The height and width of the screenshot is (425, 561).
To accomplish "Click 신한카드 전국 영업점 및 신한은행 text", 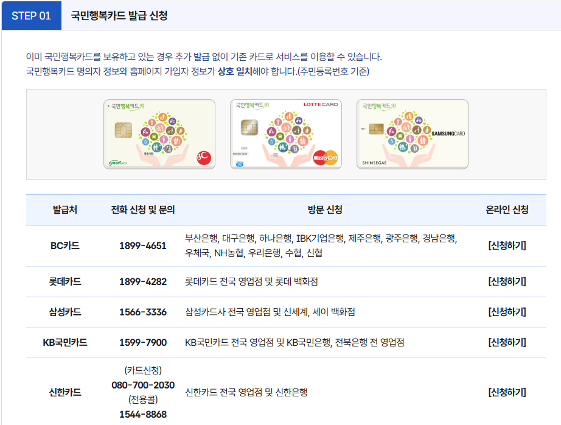I will [246, 392].
